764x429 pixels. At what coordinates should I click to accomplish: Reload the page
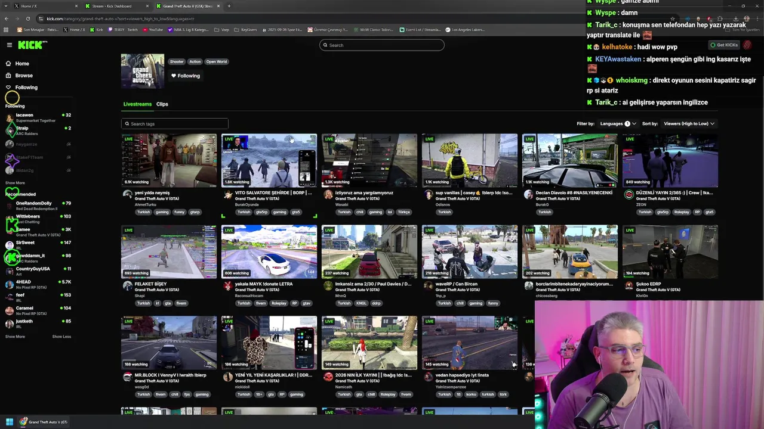point(28,18)
